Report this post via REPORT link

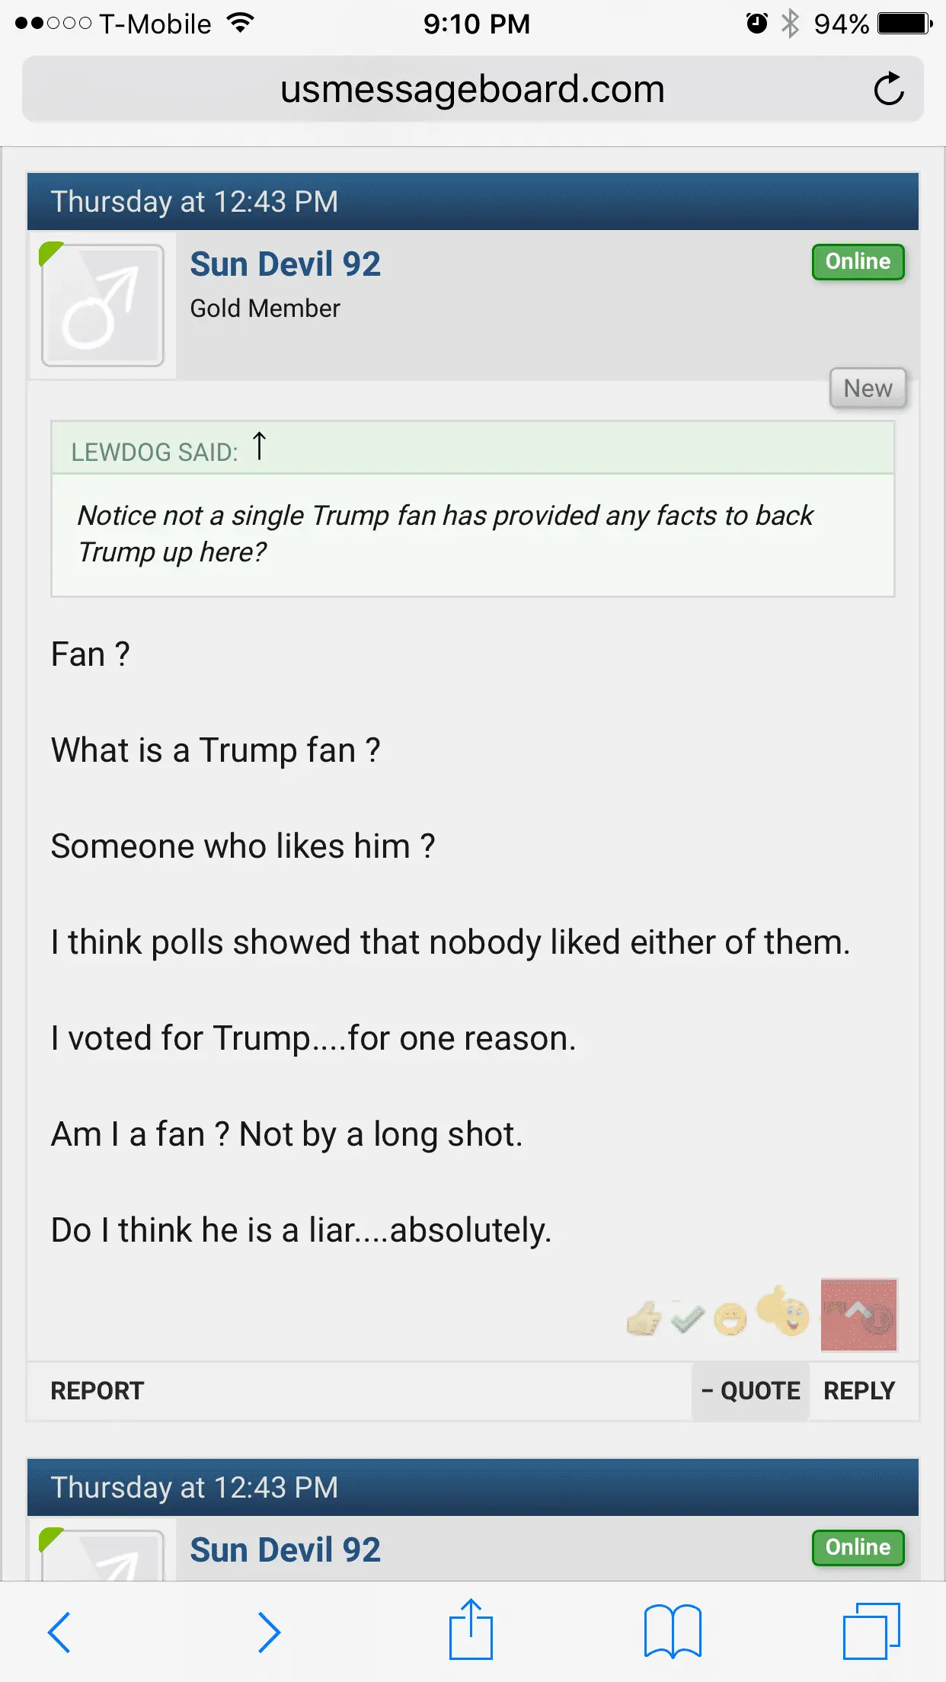pos(97,1391)
